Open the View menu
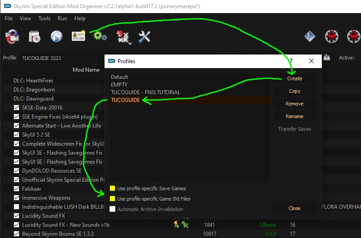The height and width of the screenshot is (238, 361). coord(25,18)
